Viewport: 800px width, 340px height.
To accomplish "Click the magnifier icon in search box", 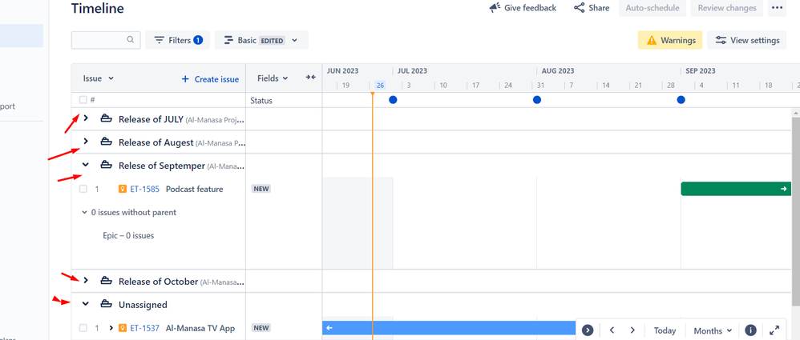I will [x=131, y=40].
